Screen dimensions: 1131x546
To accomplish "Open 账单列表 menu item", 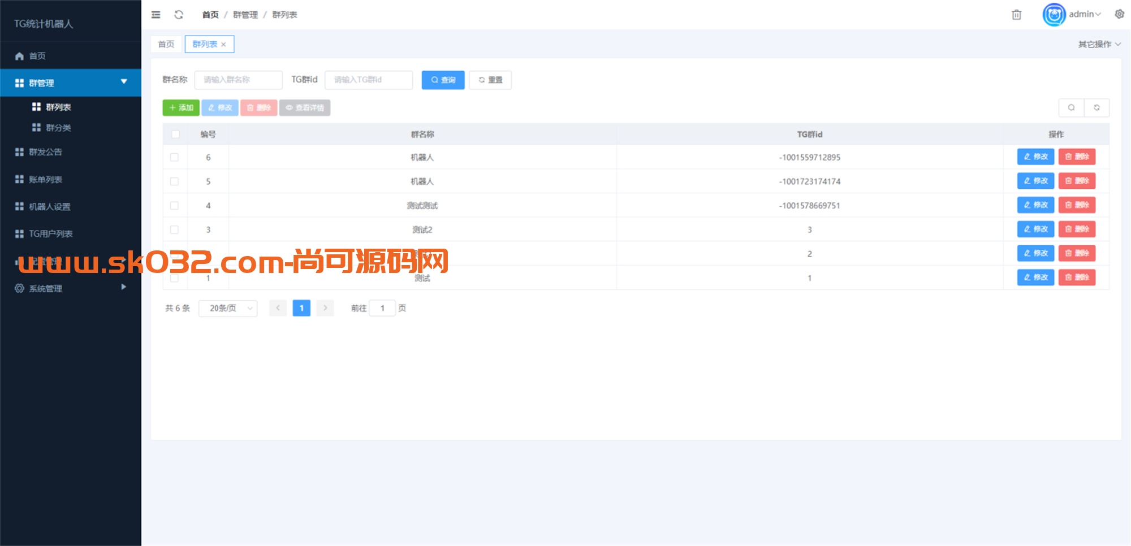I will pos(71,179).
